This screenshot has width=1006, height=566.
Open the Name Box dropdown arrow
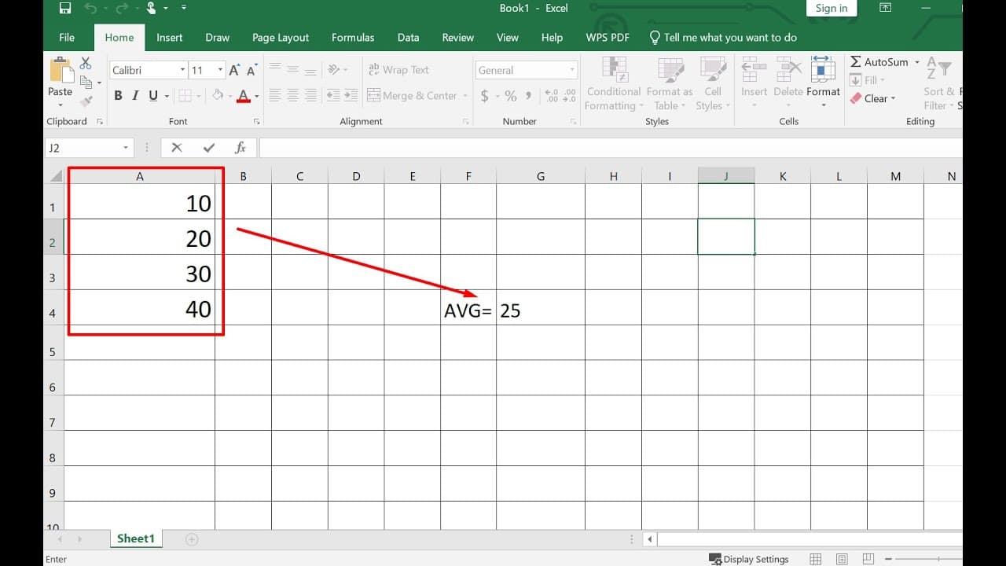(x=126, y=148)
